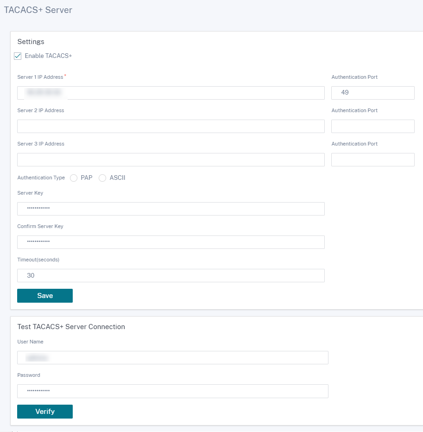The height and width of the screenshot is (432, 423).
Task: Focus the Server Key field
Action: click(x=171, y=209)
